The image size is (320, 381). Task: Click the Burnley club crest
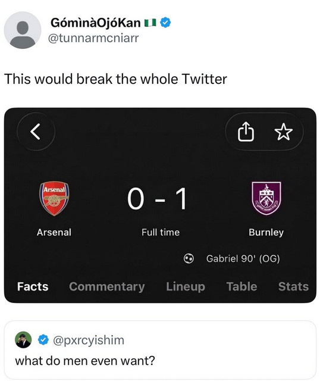pyautogui.click(x=266, y=198)
